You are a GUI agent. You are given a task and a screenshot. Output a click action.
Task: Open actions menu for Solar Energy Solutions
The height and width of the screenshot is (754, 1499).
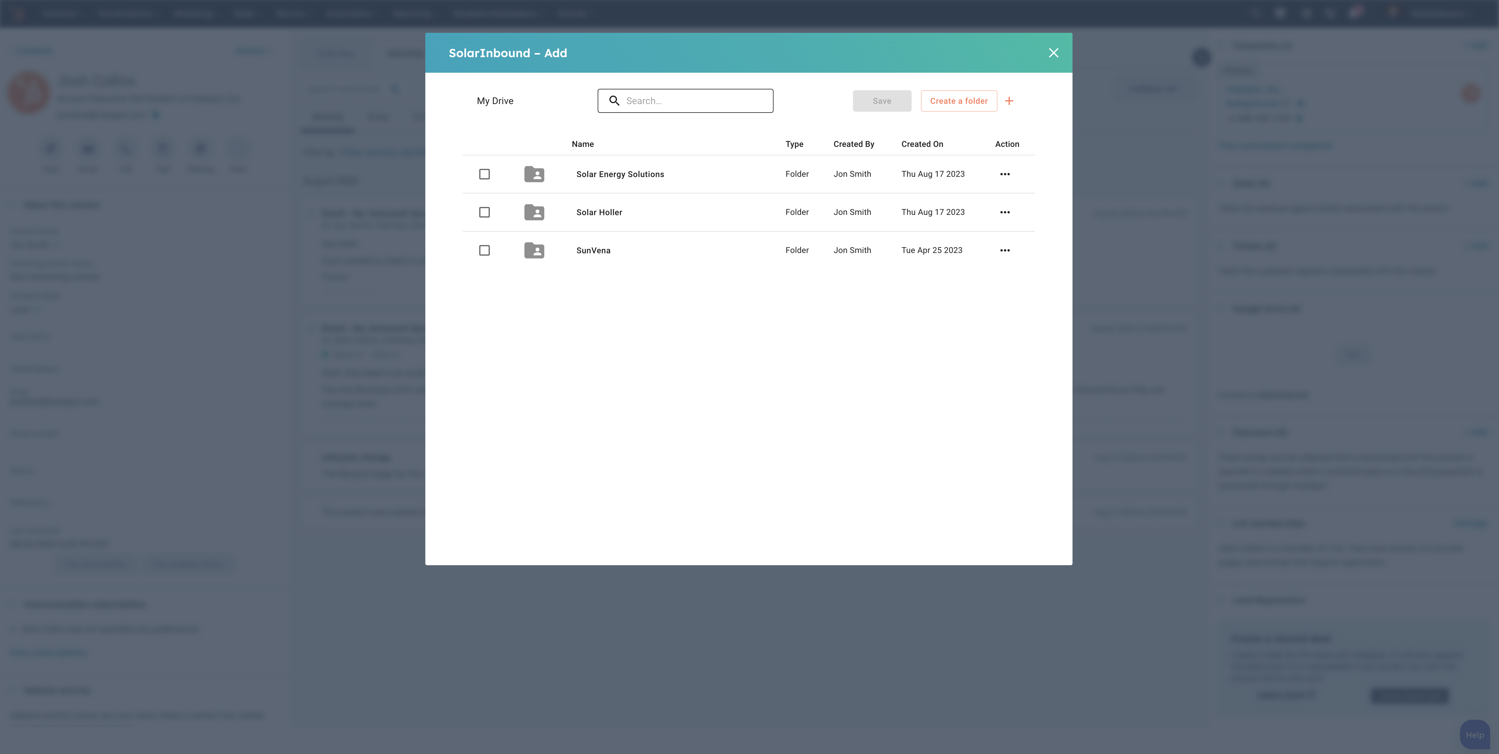coord(1005,174)
